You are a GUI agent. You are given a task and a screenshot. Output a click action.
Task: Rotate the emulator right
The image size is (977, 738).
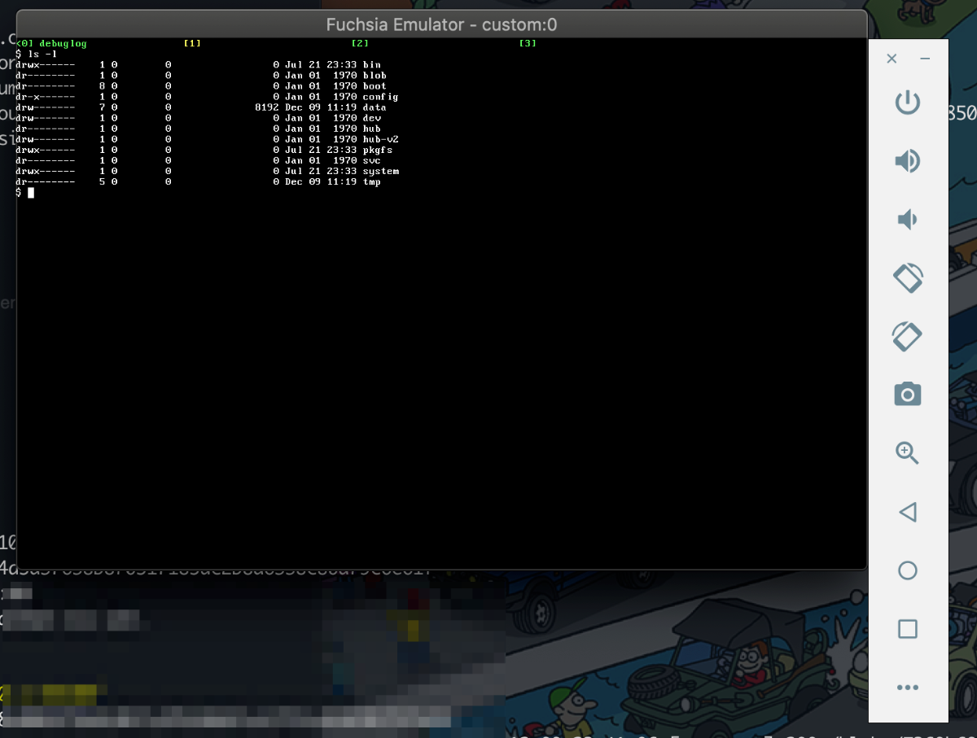click(907, 336)
